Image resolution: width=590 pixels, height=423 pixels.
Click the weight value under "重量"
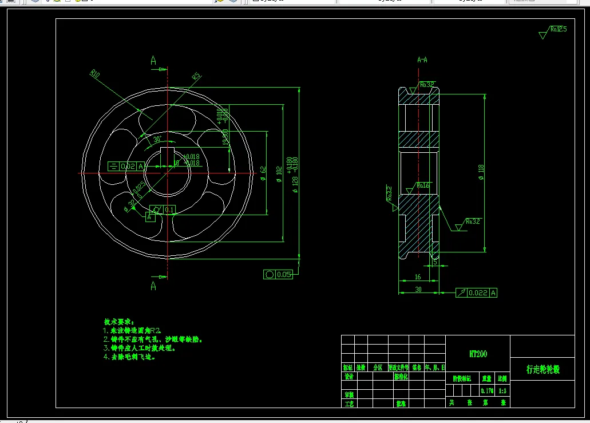(x=487, y=391)
